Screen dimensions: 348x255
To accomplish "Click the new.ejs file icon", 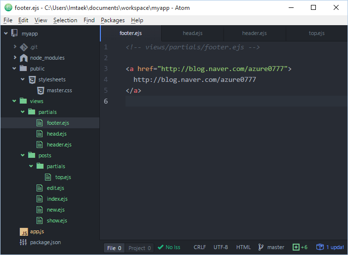I will [x=40, y=210].
